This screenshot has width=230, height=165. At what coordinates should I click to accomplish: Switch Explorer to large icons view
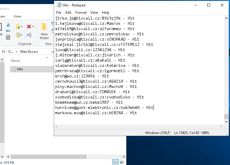pyautogui.click(x=122, y=162)
